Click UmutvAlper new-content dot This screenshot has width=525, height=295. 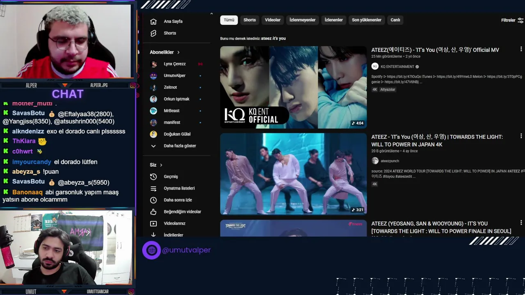coord(200,76)
